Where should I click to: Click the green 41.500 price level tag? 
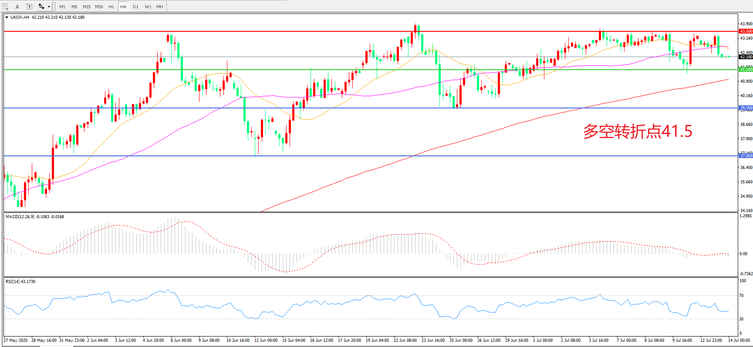click(746, 70)
